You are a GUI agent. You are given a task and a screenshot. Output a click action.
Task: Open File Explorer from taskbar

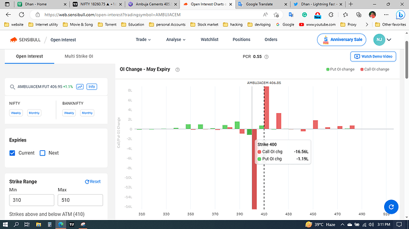pyautogui.click(x=39, y=224)
